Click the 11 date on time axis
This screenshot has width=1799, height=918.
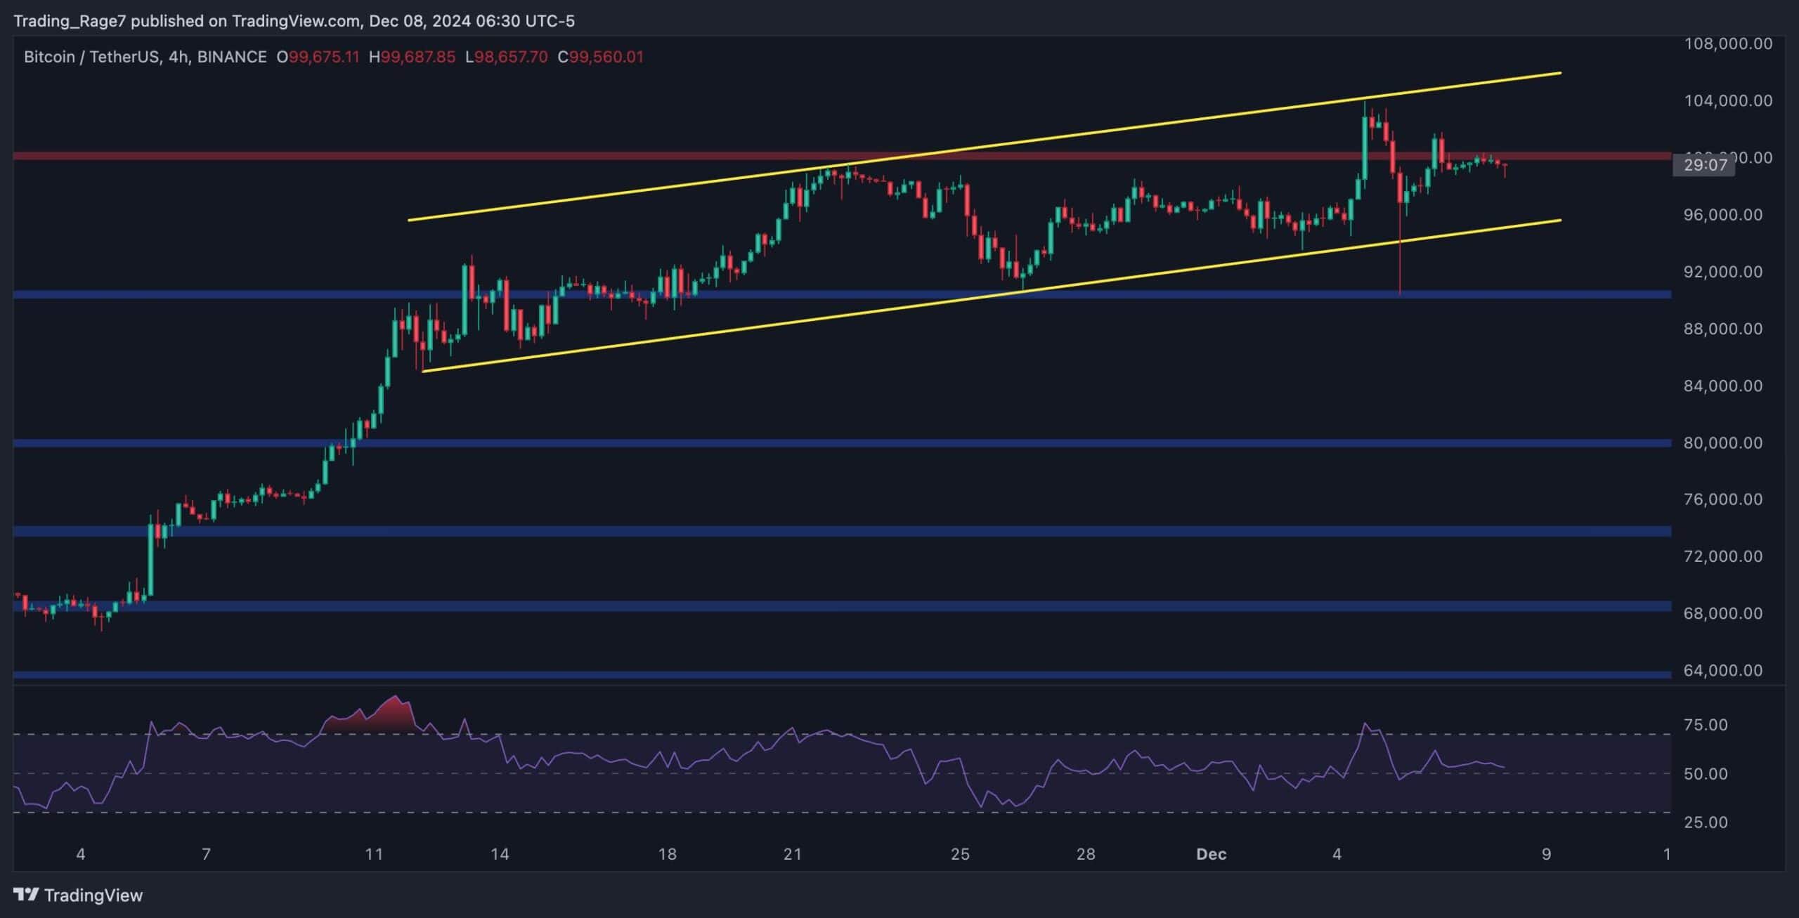(x=374, y=854)
